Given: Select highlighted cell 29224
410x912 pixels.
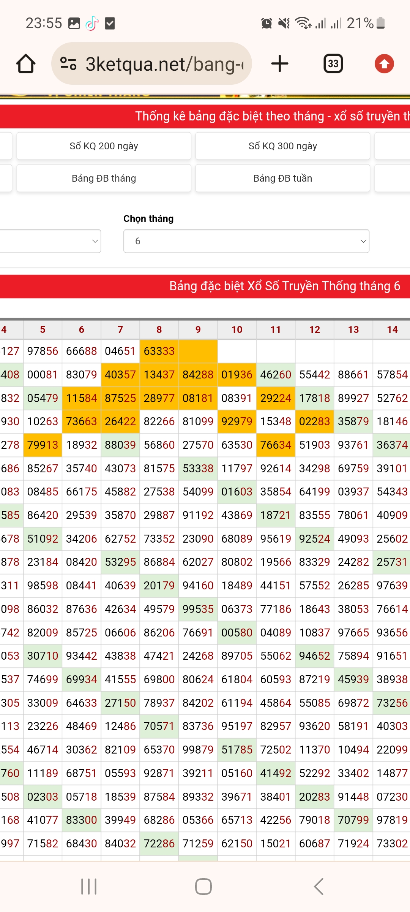Looking at the screenshot, I should pos(276,398).
